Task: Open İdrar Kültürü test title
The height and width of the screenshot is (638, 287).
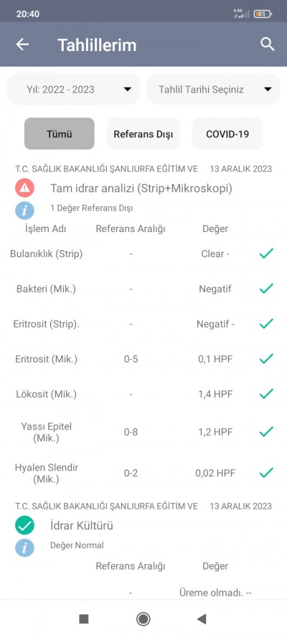Action: [x=82, y=526]
